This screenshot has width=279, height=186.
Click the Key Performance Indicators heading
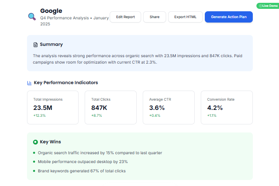(66, 83)
